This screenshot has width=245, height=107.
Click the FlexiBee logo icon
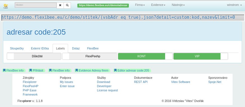tap(6, 6)
